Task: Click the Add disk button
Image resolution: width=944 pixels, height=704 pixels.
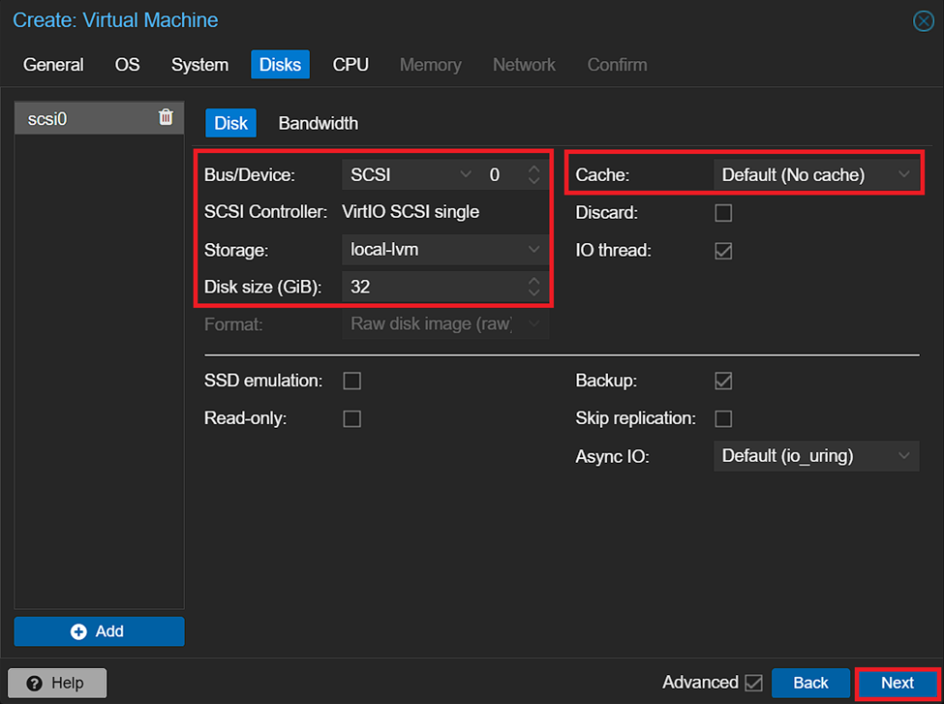Action: [99, 631]
